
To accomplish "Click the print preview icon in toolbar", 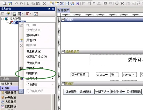I will [x=4, y=3].
